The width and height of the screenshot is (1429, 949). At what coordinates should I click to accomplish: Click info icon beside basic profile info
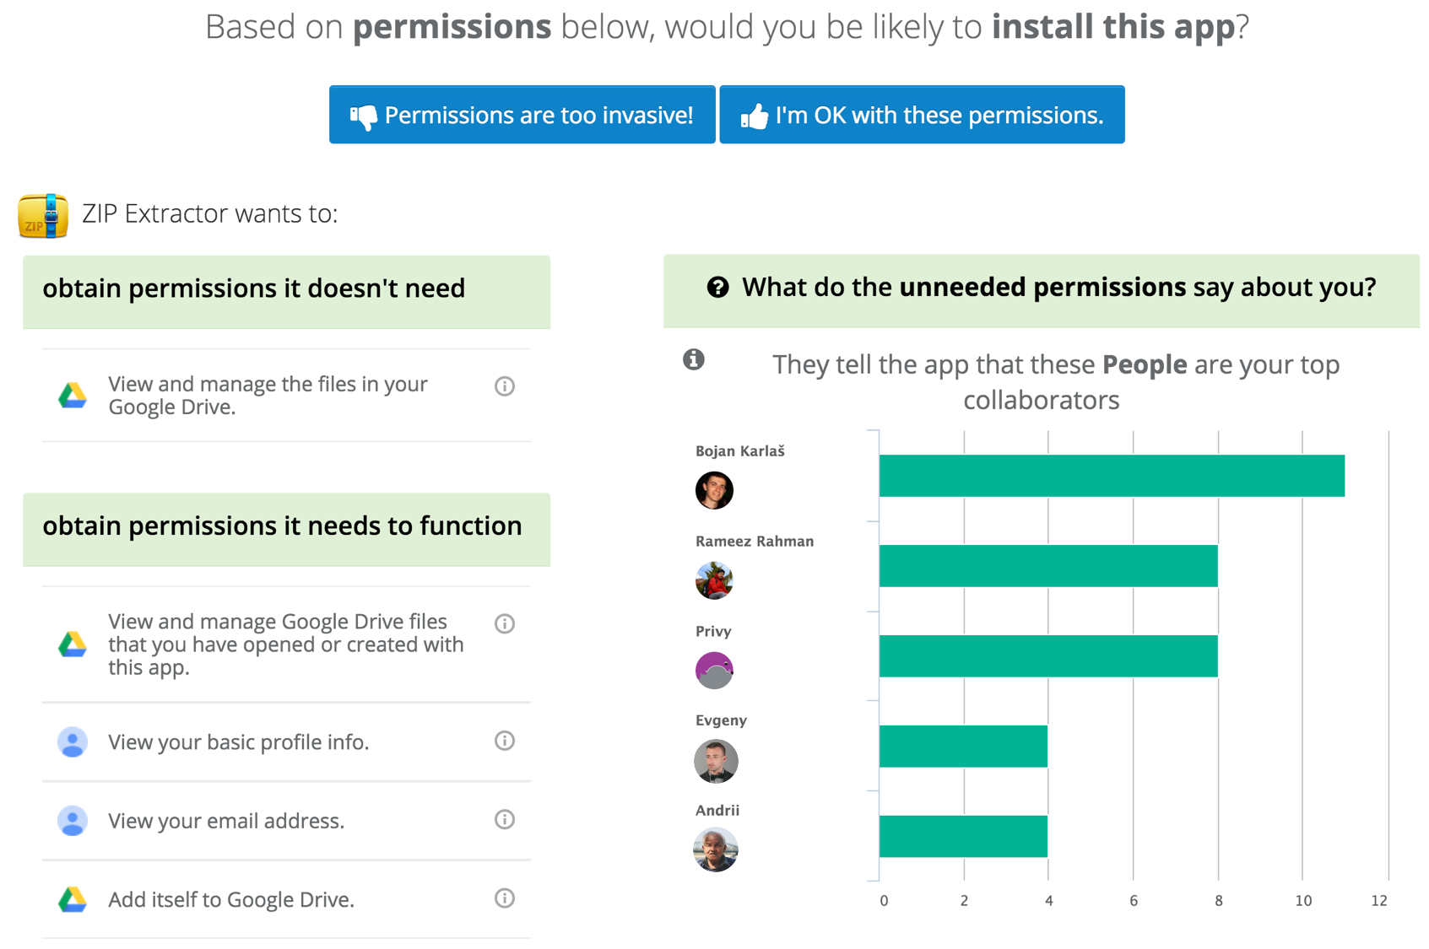click(505, 741)
